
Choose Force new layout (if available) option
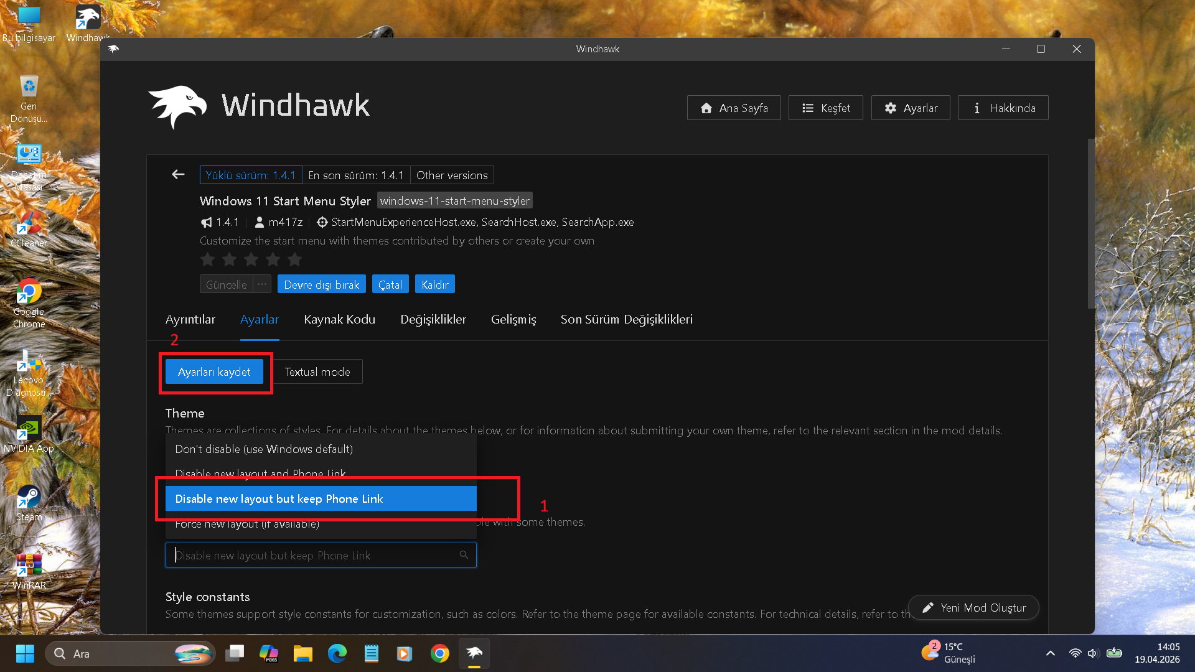pos(321,524)
